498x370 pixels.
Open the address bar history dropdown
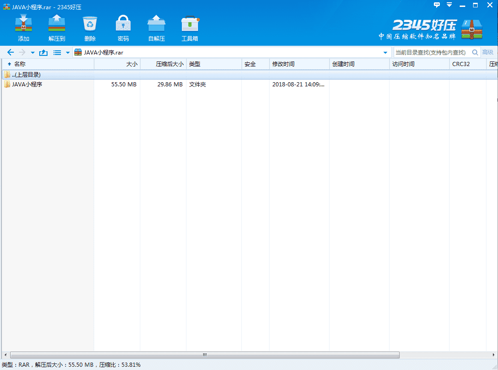[x=386, y=52]
